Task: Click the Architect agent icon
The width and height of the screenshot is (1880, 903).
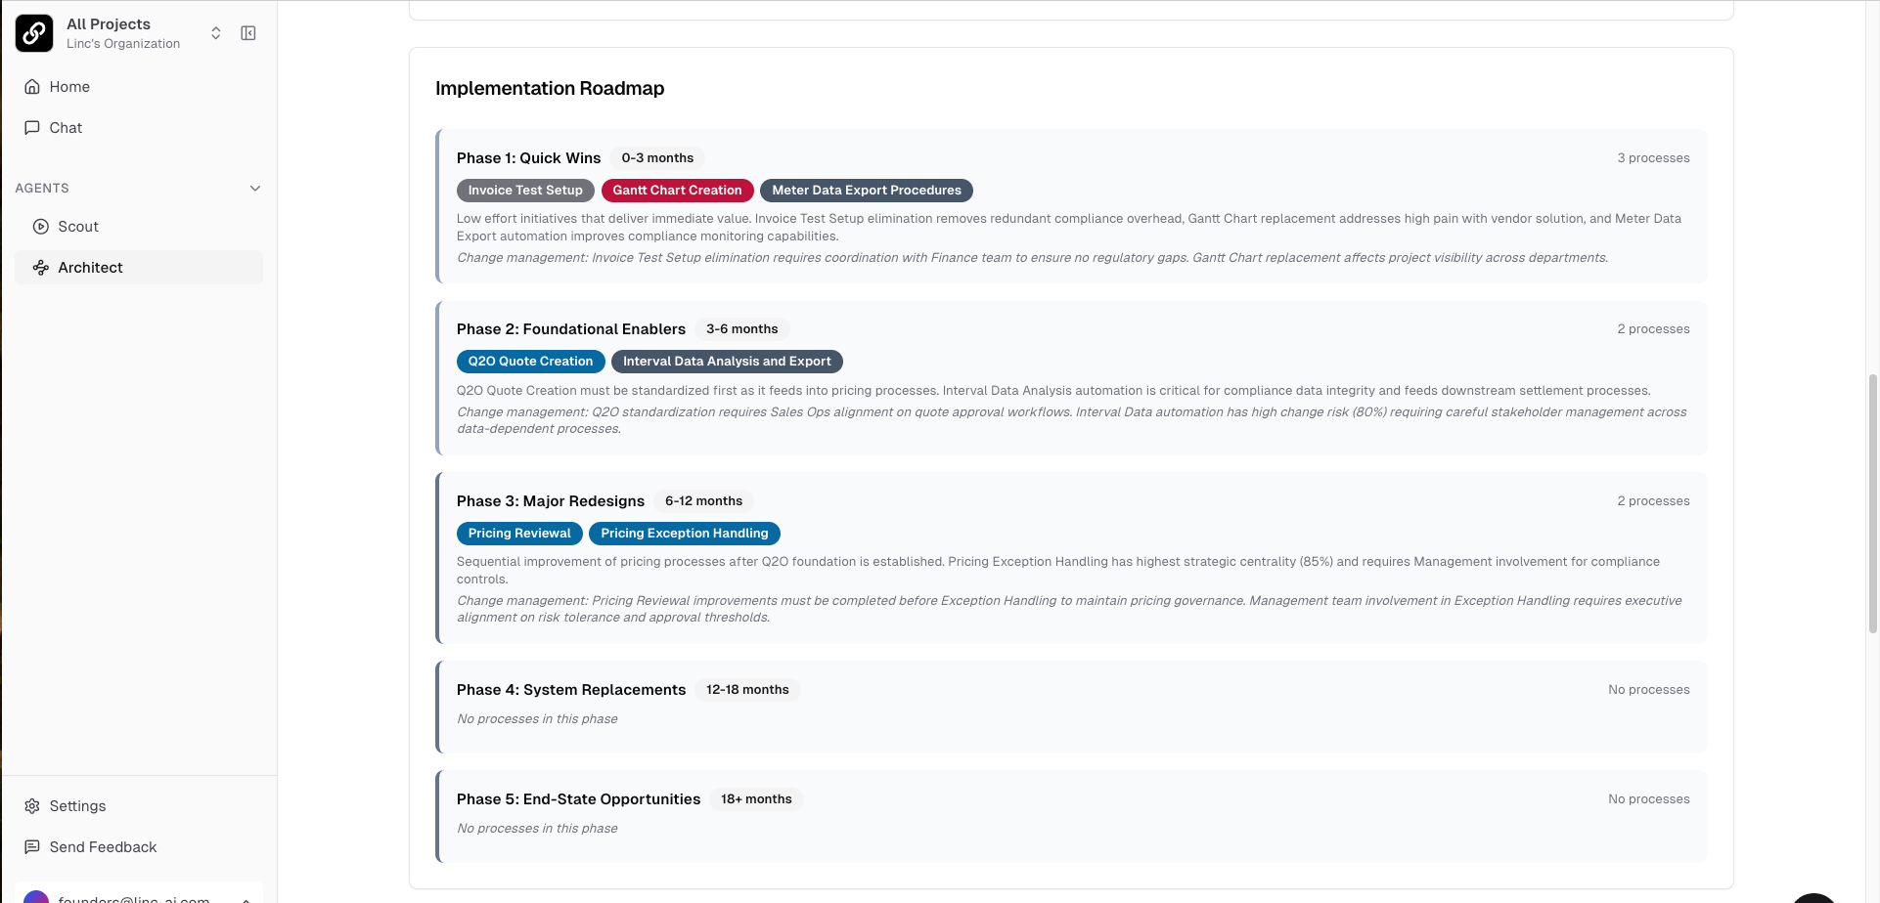Action: click(41, 268)
